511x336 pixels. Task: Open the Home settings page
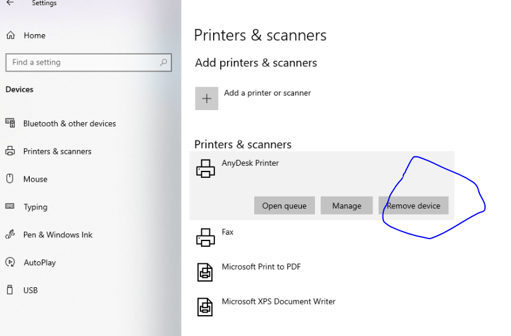pyautogui.click(x=34, y=35)
